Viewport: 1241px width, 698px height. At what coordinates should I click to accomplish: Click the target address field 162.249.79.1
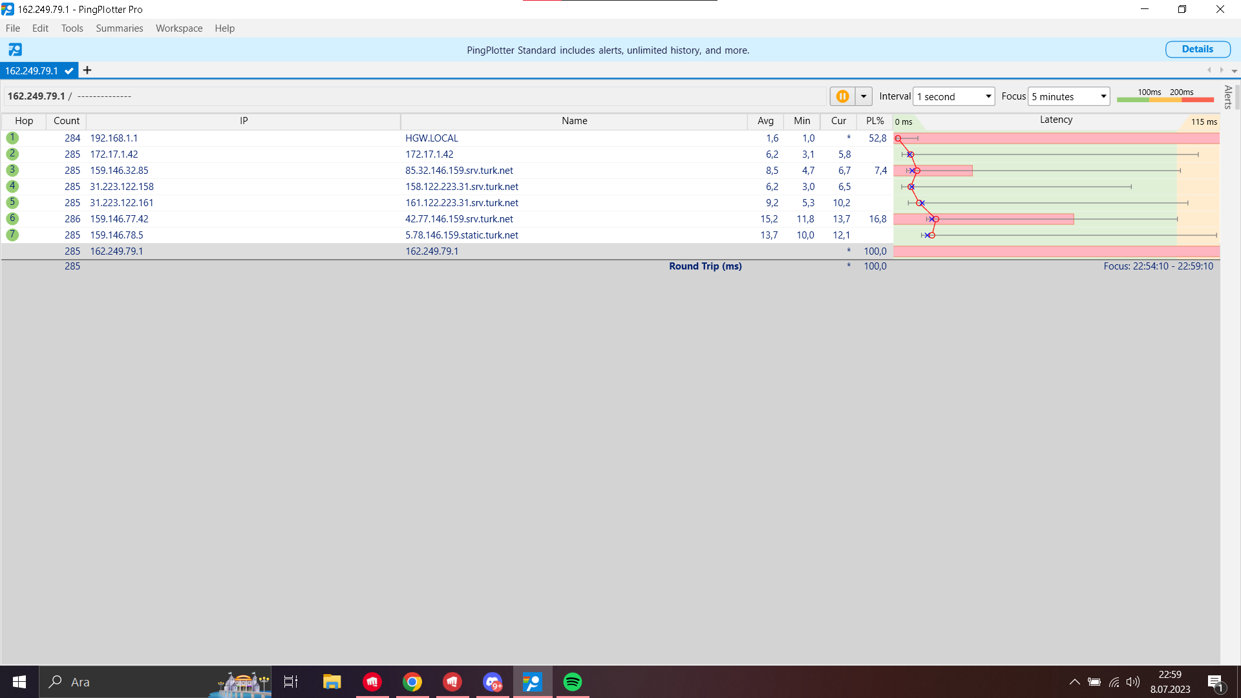pos(36,96)
